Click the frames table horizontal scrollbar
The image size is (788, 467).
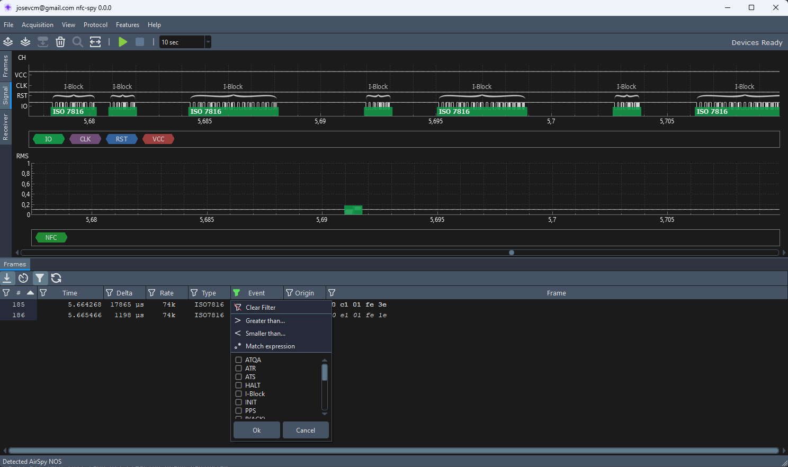(x=393, y=451)
